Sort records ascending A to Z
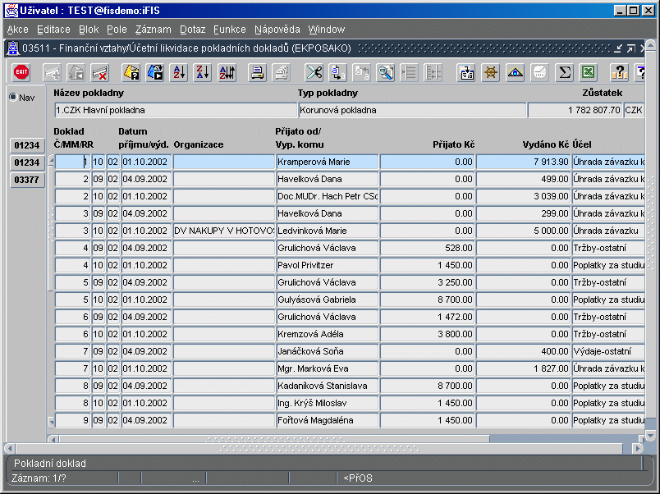This screenshot has width=660, height=494. click(179, 72)
